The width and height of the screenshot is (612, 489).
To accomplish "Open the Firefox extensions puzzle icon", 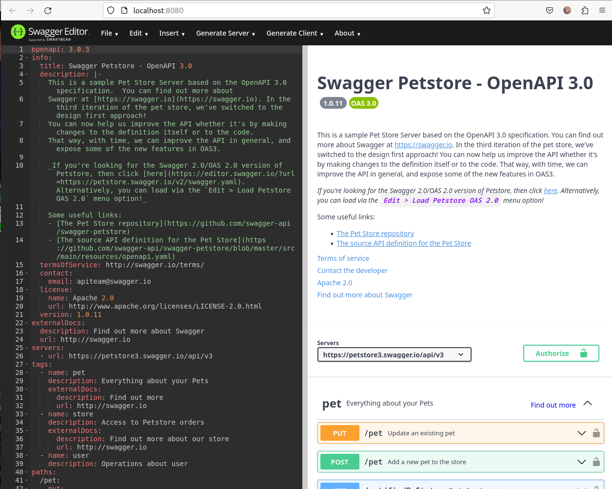I will (584, 10).
